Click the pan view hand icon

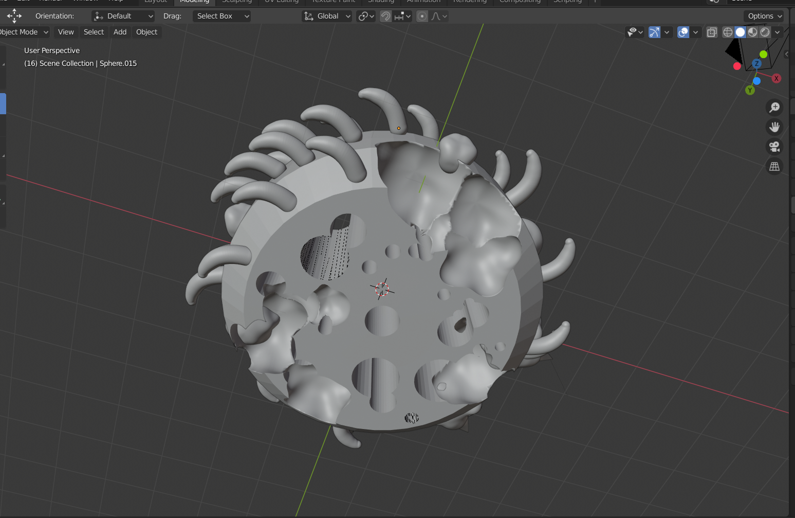point(774,127)
